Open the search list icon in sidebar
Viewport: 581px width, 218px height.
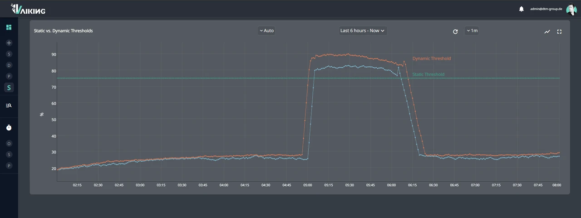[9, 105]
